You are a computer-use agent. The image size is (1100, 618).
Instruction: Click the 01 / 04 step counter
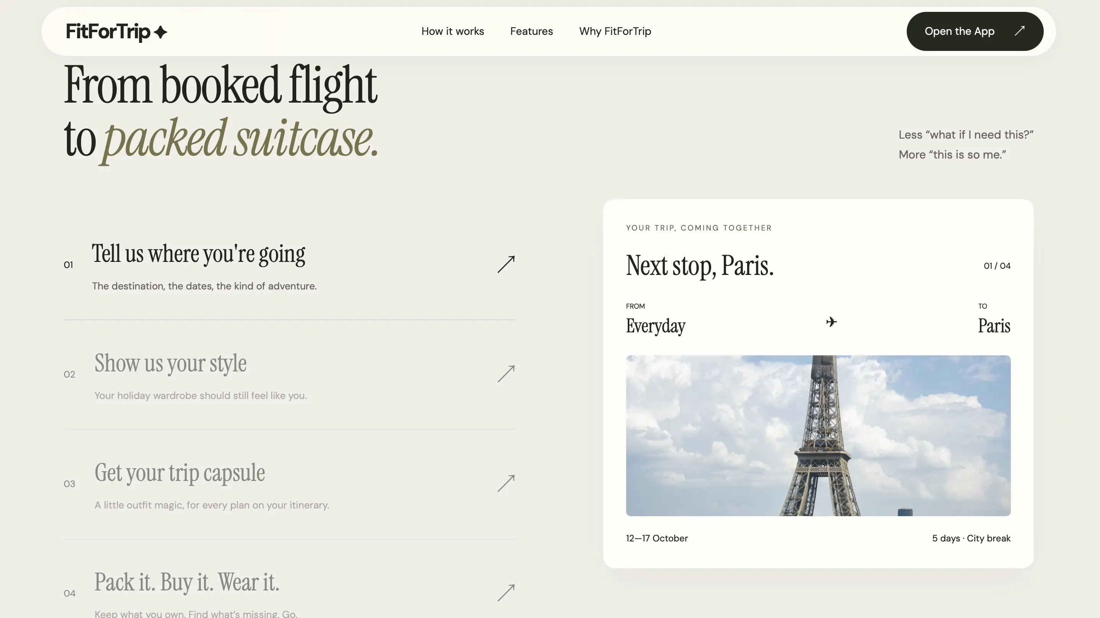[997, 266]
